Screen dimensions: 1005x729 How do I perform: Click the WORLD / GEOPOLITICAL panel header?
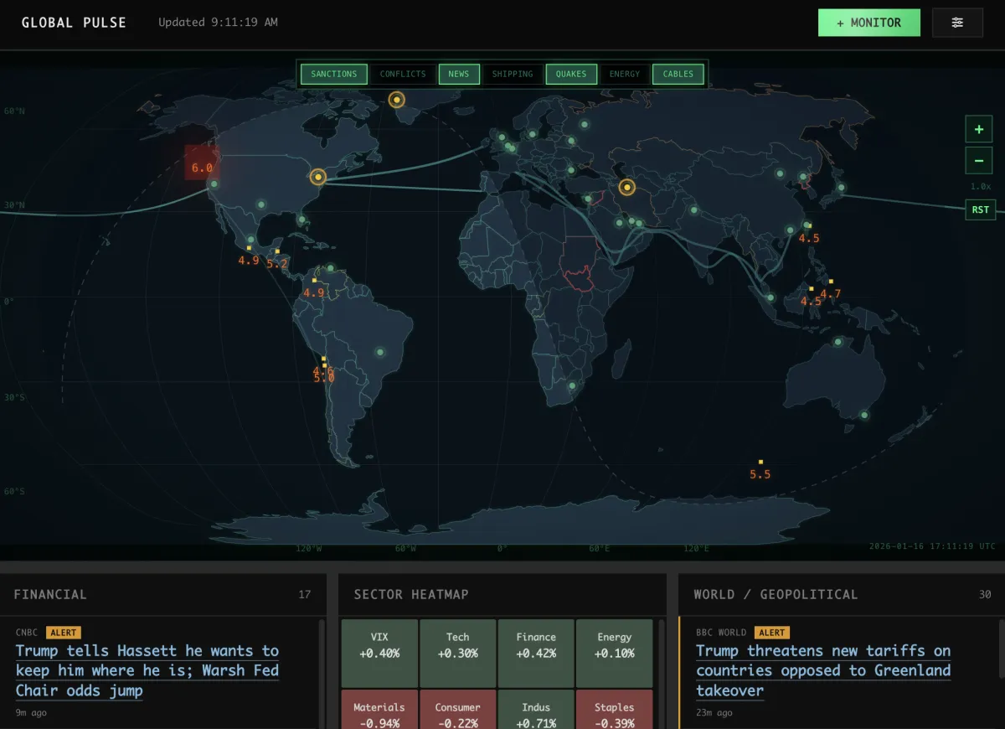tap(842, 594)
